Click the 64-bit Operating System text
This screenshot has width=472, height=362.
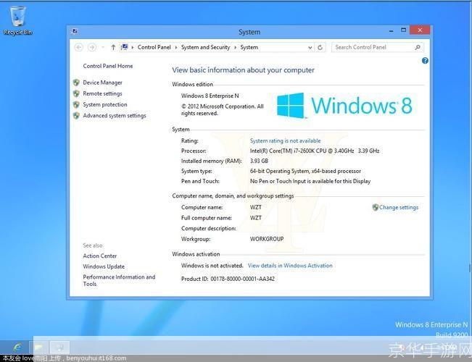pos(305,171)
